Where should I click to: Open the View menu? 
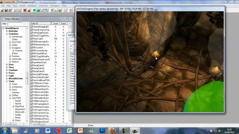[15, 6]
